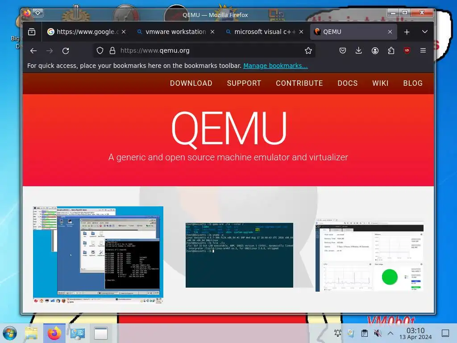
Task: Open the DOCS link
Action: coord(347,83)
